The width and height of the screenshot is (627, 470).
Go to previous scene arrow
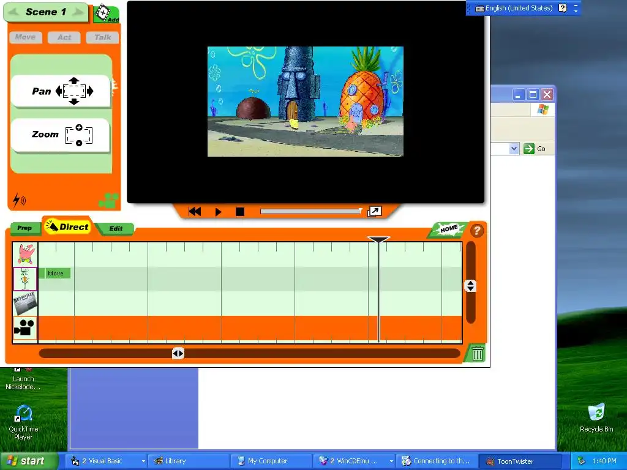coord(14,12)
